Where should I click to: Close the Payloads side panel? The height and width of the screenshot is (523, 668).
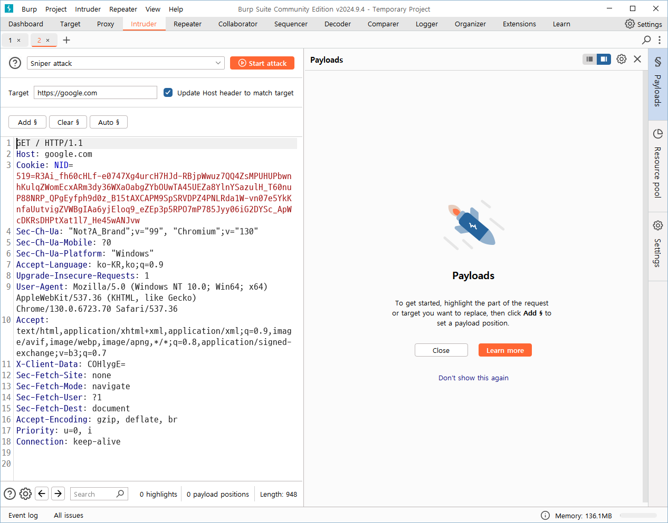tap(637, 59)
